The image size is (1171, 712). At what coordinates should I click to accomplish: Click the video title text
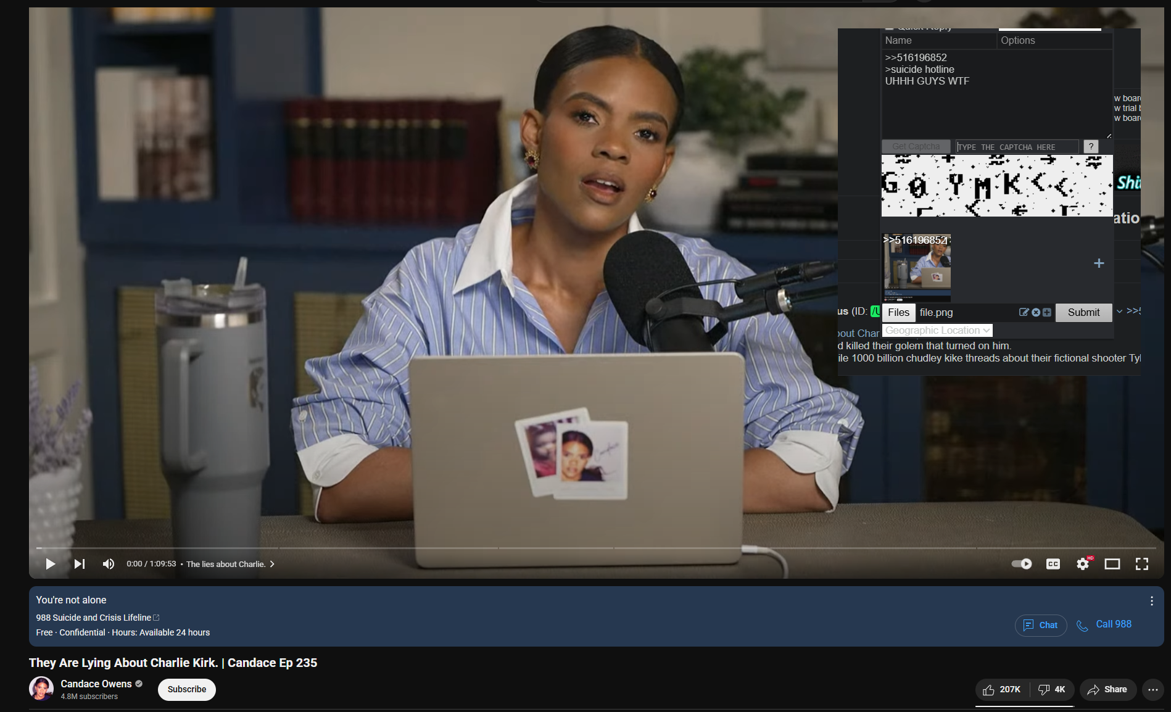point(173,663)
